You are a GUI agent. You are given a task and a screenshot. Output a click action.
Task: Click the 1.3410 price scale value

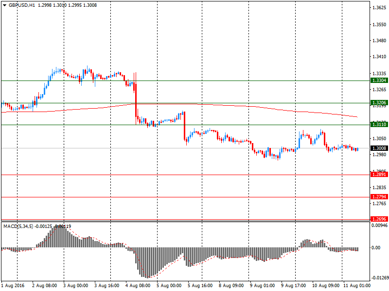pyautogui.click(x=379, y=57)
